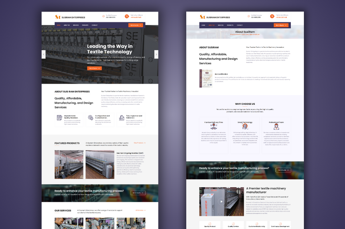Click Get A Quote in the home page navbar

click(136, 25)
